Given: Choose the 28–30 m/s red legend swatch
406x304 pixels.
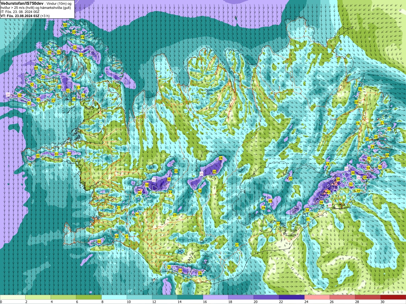Looking at the screenshot, I should coord(368,297).
